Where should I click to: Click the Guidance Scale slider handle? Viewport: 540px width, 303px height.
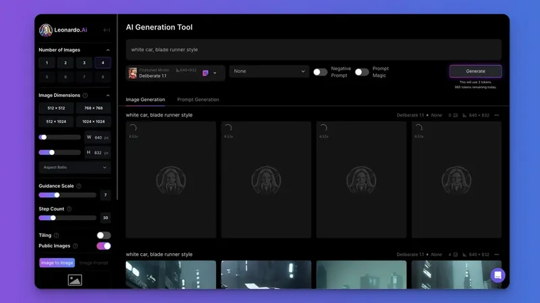click(x=57, y=195)
